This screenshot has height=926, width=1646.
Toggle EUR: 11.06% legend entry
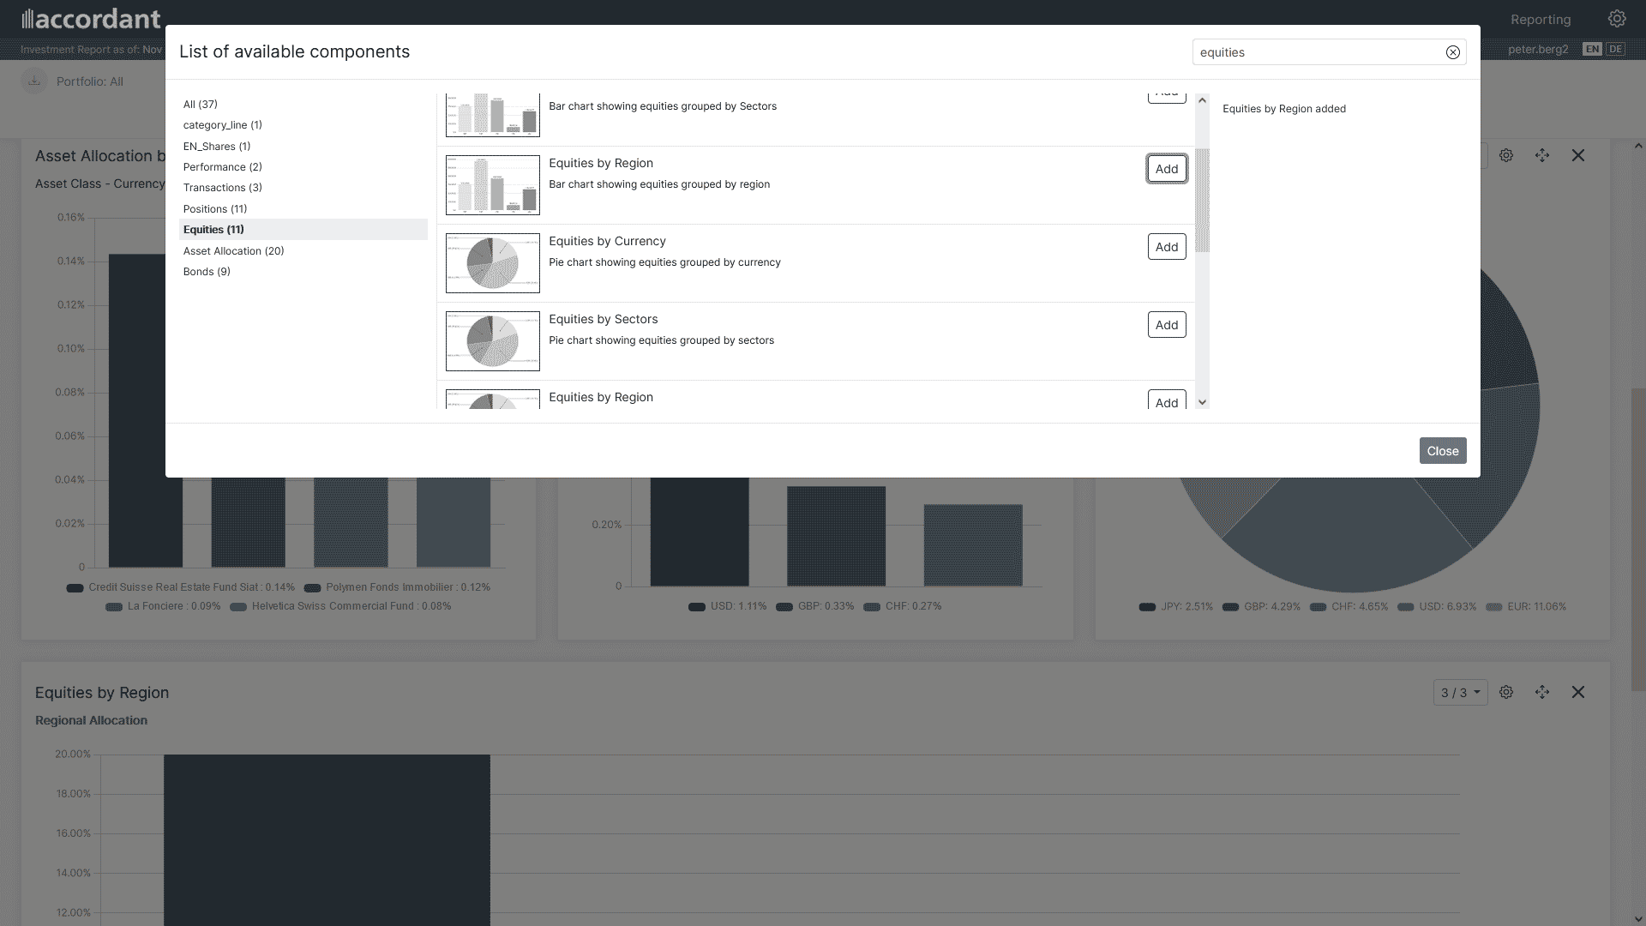(1526, 607)
